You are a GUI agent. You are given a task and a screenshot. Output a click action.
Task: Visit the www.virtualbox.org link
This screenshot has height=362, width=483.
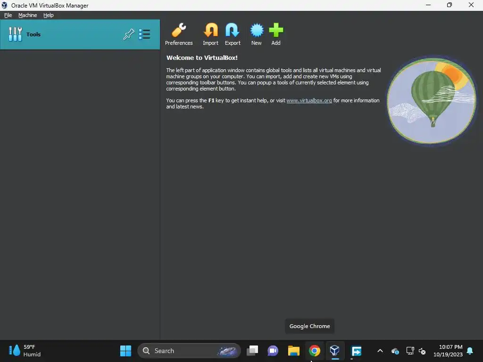309,100
